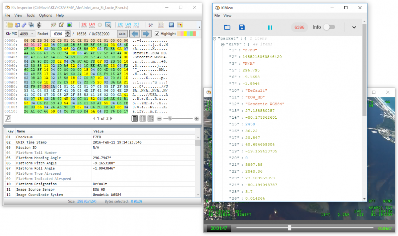This screenshot has height=236, width=398.
Task: Select the 232 serial input source icon
Action: (84, 25)
